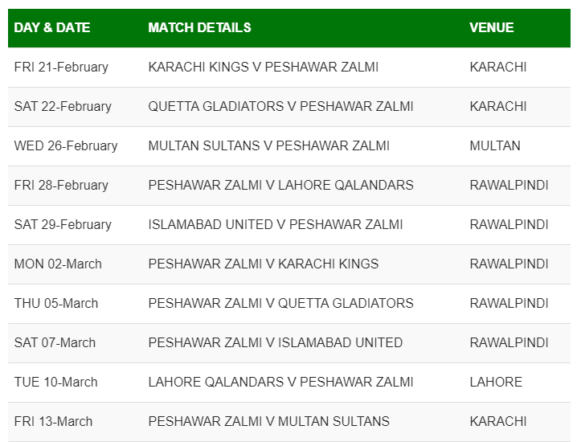
Task: Click Peshawar Zalmi v Quetta Gladiators match
Action: pyautogui.click(x=280, y=303)
